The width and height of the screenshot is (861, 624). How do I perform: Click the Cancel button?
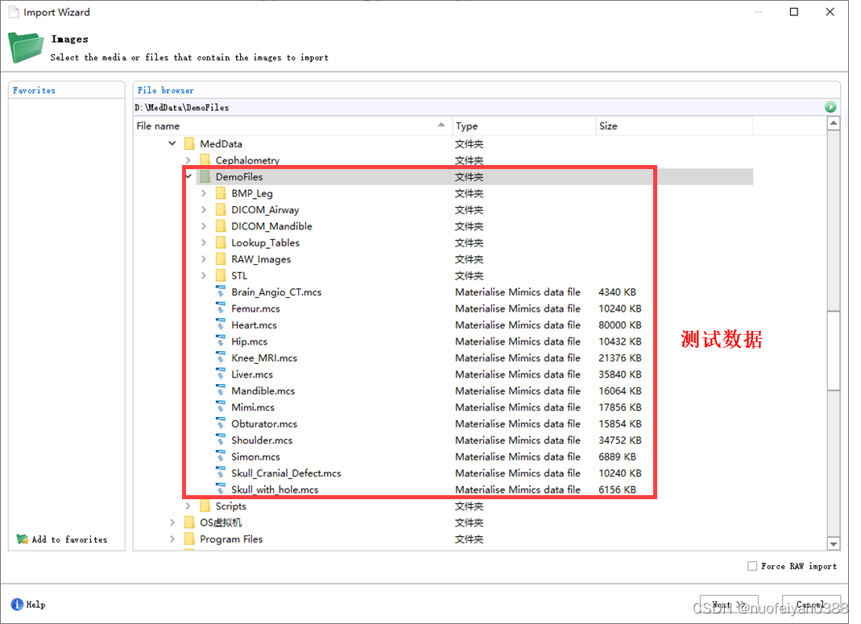pos(811,605)
